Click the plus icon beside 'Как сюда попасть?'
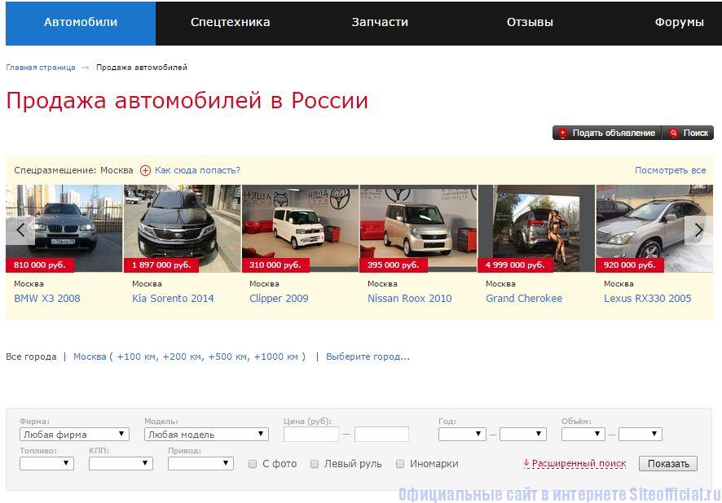This screenshot has height=503, width=722. pos(145,171)
